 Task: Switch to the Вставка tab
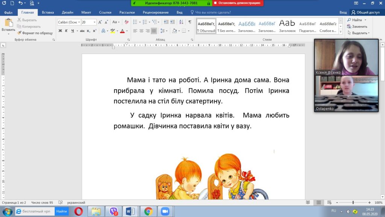[x=48, y=12]
